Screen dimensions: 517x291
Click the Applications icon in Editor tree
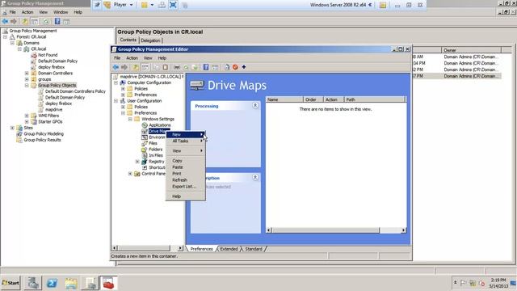click(145, 125)
